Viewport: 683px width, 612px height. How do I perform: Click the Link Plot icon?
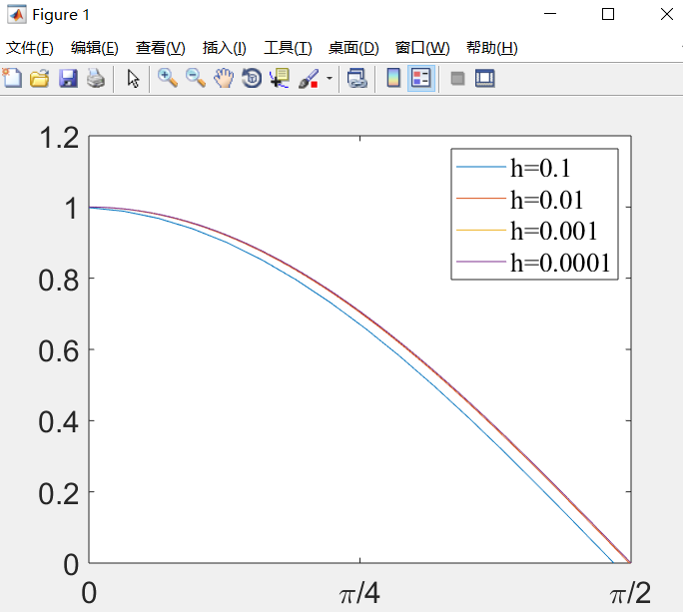coord(357,79)
